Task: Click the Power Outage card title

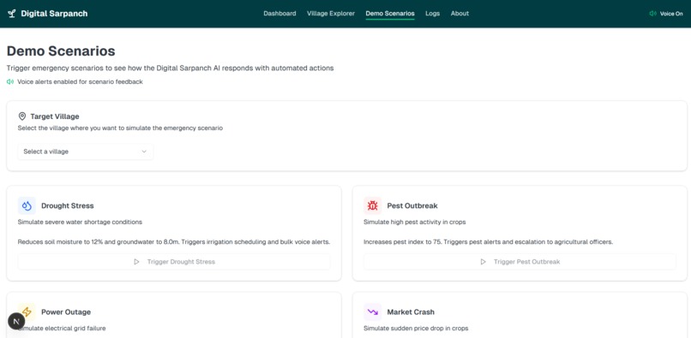Action: pos(66,312)
